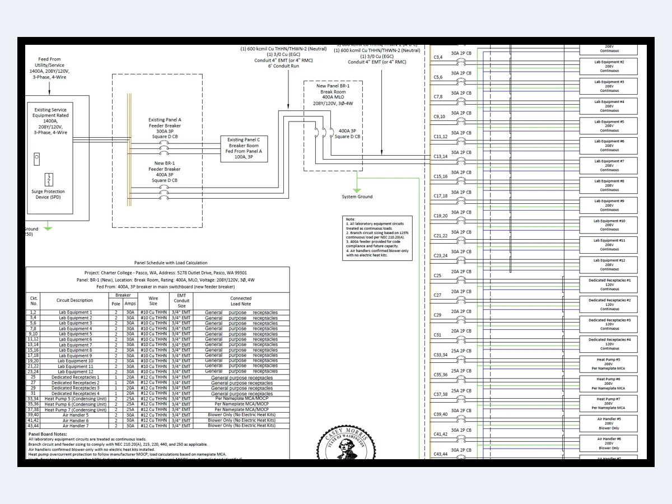Viewport: 672px width, 504px height.
Task: Click the New BR-1 400A feeder breaker symbol
Action: [164, 193]
